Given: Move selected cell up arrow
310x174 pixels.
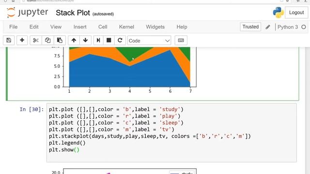Looking at the screenshot, I should click(74, 41).
